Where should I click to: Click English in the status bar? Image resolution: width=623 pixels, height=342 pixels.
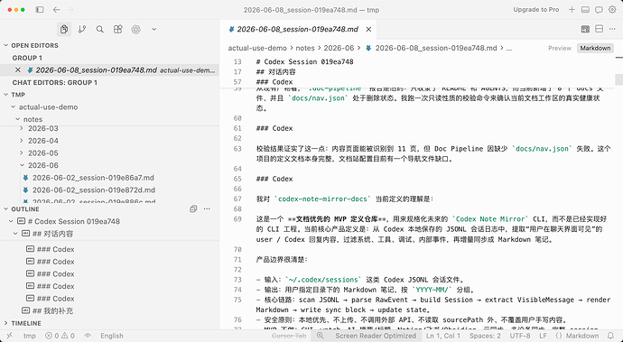[112, 336]
